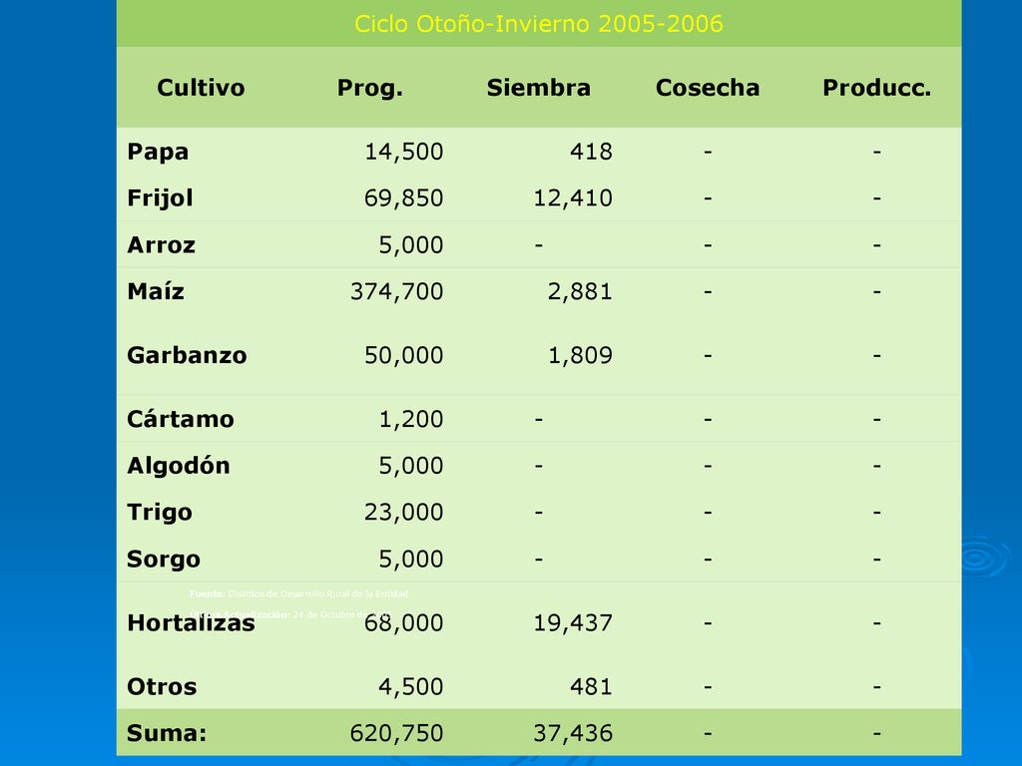
Task: Click the Cártamo row label
Action: [x=181, y=418]
